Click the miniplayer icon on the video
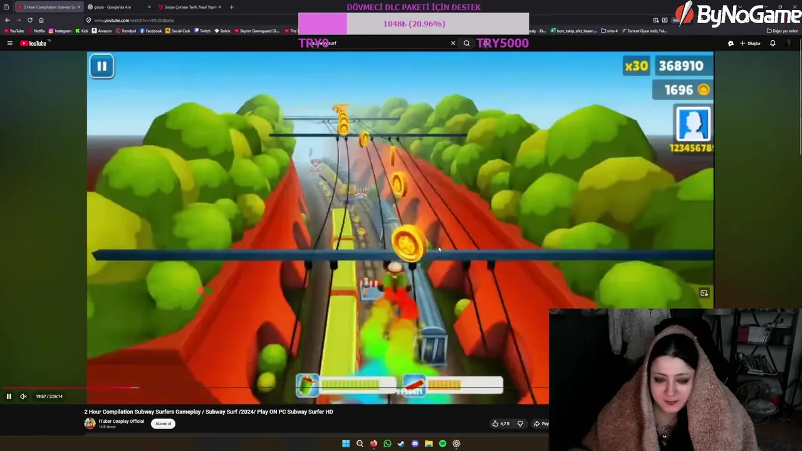Viewport: 802px width, 451px height. pos(704,293)
